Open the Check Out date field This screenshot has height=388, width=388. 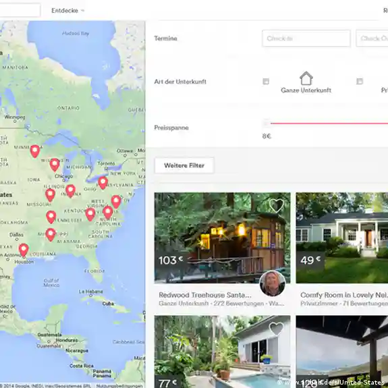pos(372,38)
